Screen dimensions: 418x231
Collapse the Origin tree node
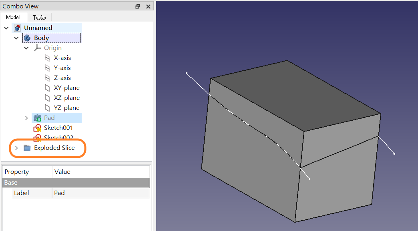[26, 48]
